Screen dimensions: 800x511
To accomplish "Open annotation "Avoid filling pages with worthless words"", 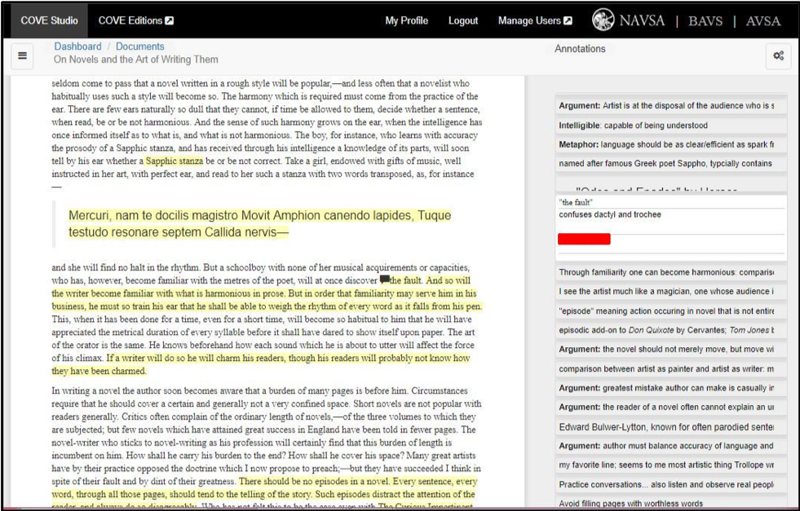I will [x=670, y=503].
